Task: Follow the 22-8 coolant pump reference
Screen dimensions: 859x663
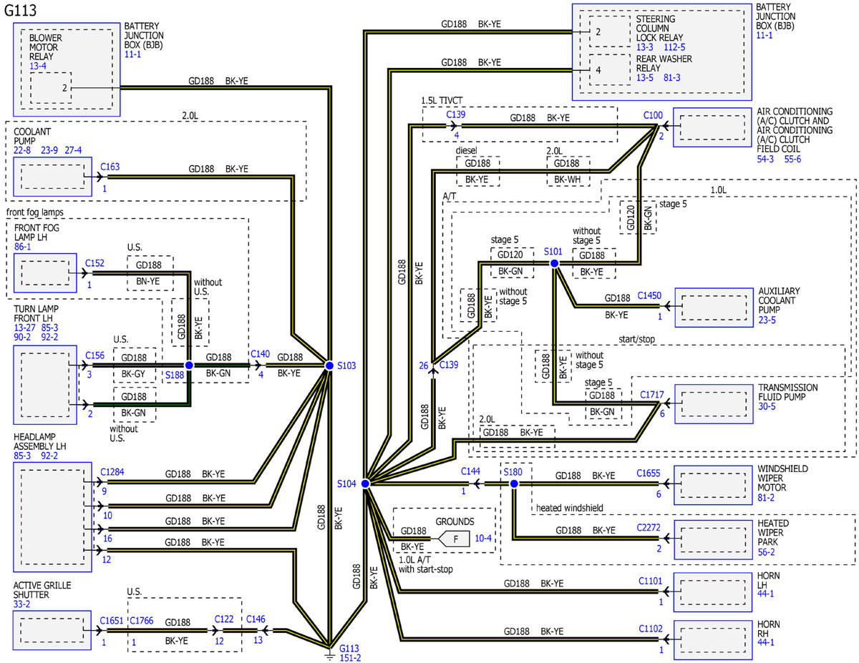Action: [x=22, y=151]
